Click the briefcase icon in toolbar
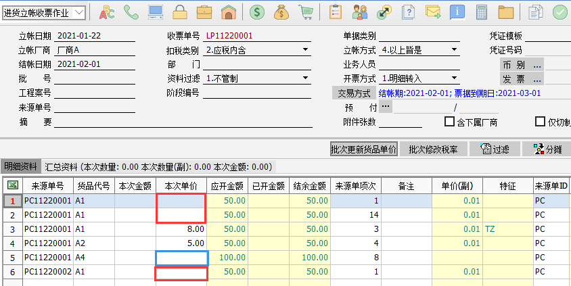The image size is (571, 286). coord(204,12)
